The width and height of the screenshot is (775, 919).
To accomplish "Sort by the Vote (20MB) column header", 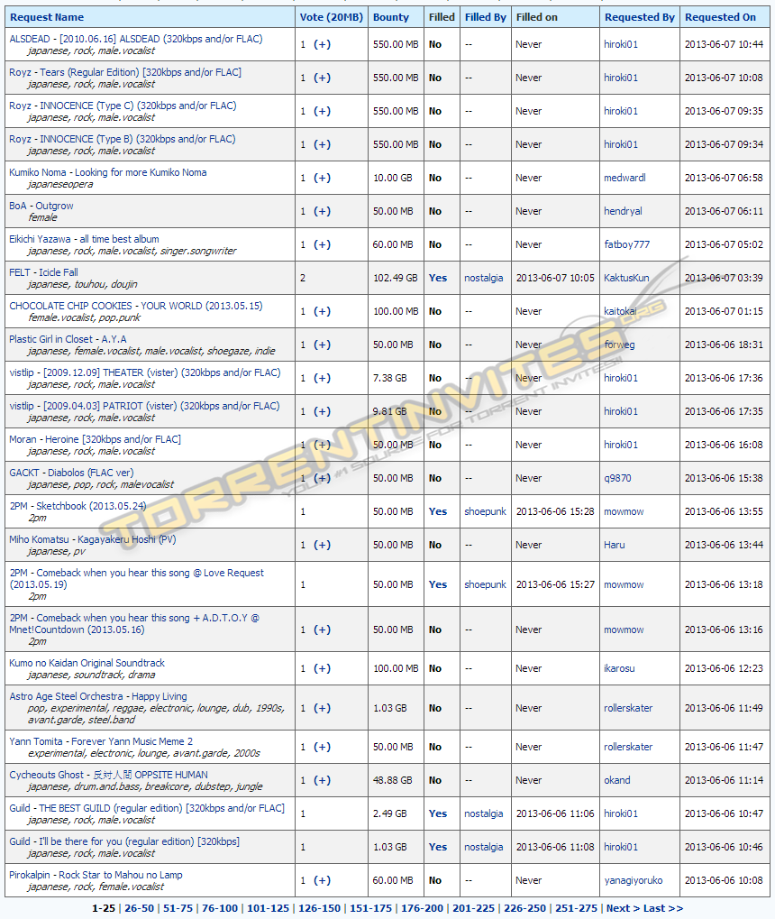I will coord(331,17).
